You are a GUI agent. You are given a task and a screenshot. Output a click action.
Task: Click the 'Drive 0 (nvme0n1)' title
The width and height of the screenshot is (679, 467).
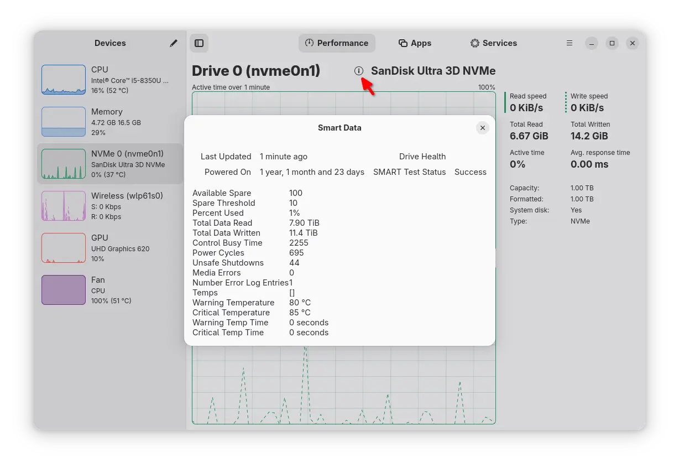[x=256, y=71]
